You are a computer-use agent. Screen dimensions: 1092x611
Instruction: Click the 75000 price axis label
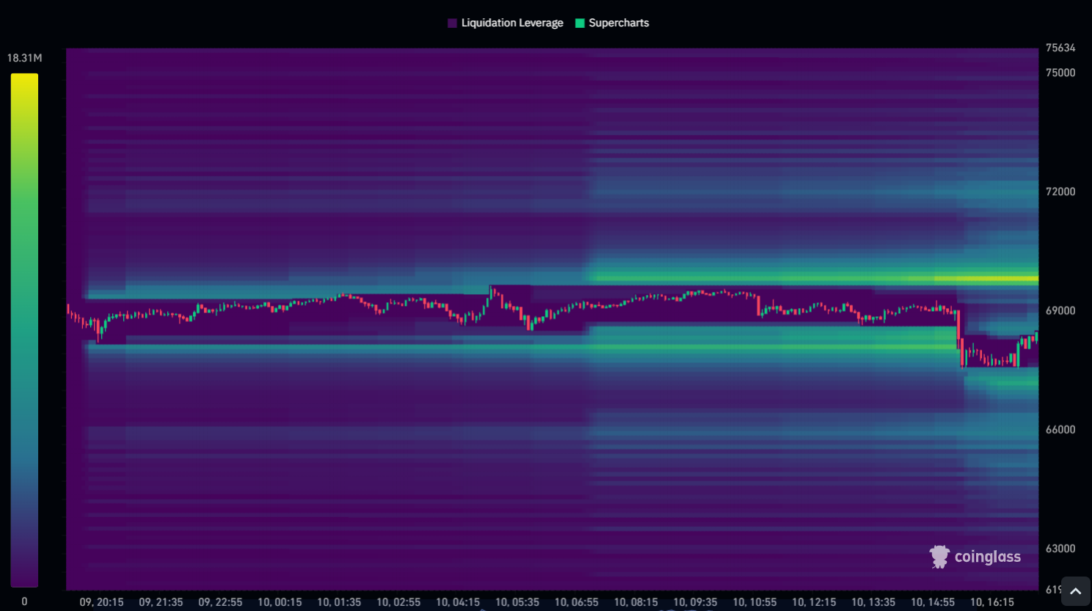coord(1060,73)
